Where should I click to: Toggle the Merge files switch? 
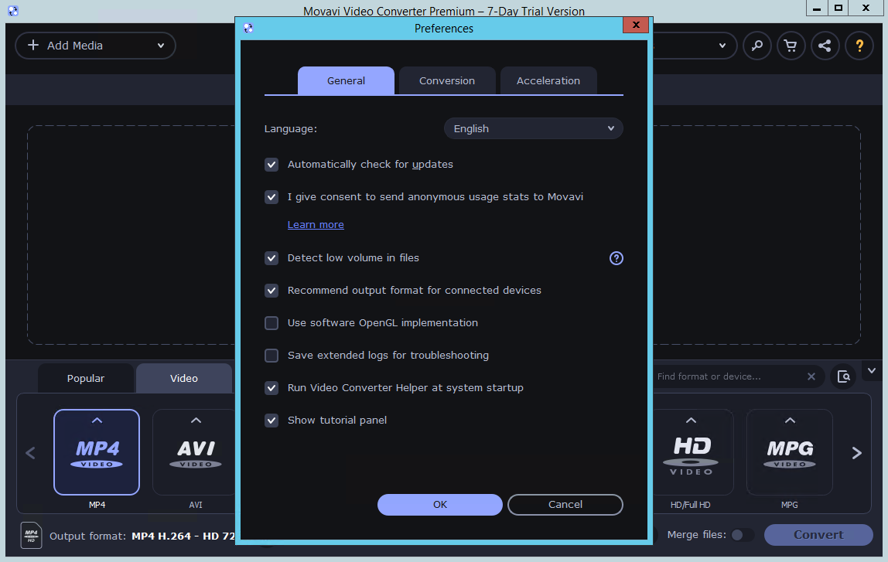coord(742,535)
